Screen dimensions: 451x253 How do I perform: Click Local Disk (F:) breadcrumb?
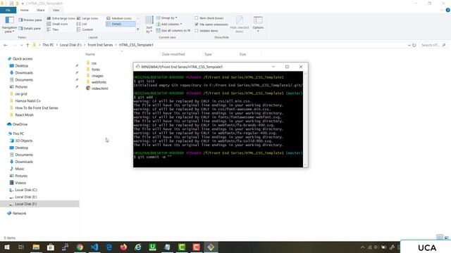pyautogui.click(x=70, y=45)
